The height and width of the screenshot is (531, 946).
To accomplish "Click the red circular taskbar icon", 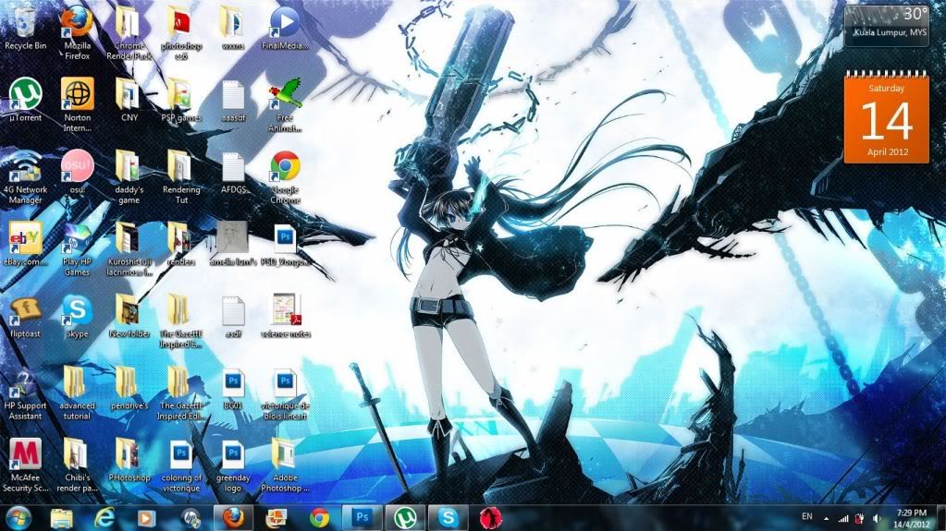I will (x=490, y=518).
